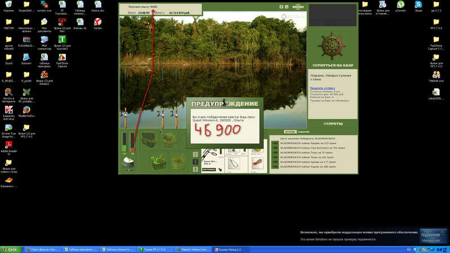Click the ship wheel return-to-base icon
Screen dimensions: 450x253
332,46
